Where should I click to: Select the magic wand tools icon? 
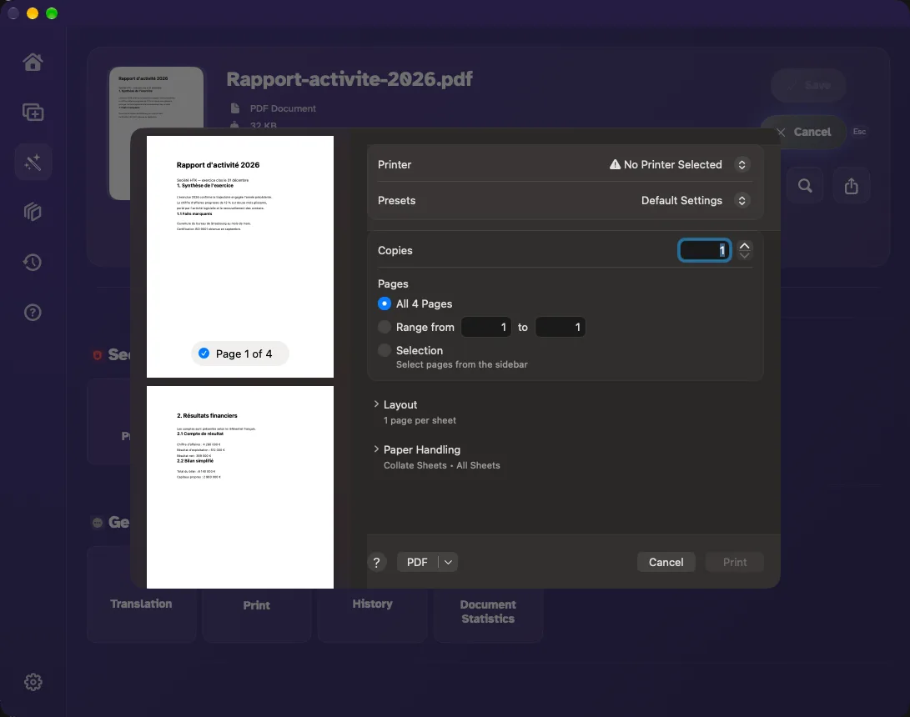tap(33, 162)
